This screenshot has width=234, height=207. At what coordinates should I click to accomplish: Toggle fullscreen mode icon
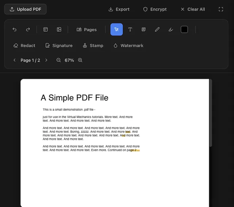click(x=221, y=9)
